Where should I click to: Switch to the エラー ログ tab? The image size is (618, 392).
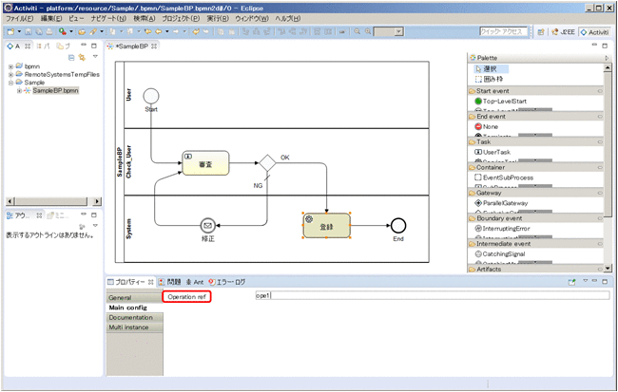click(229, 282)
